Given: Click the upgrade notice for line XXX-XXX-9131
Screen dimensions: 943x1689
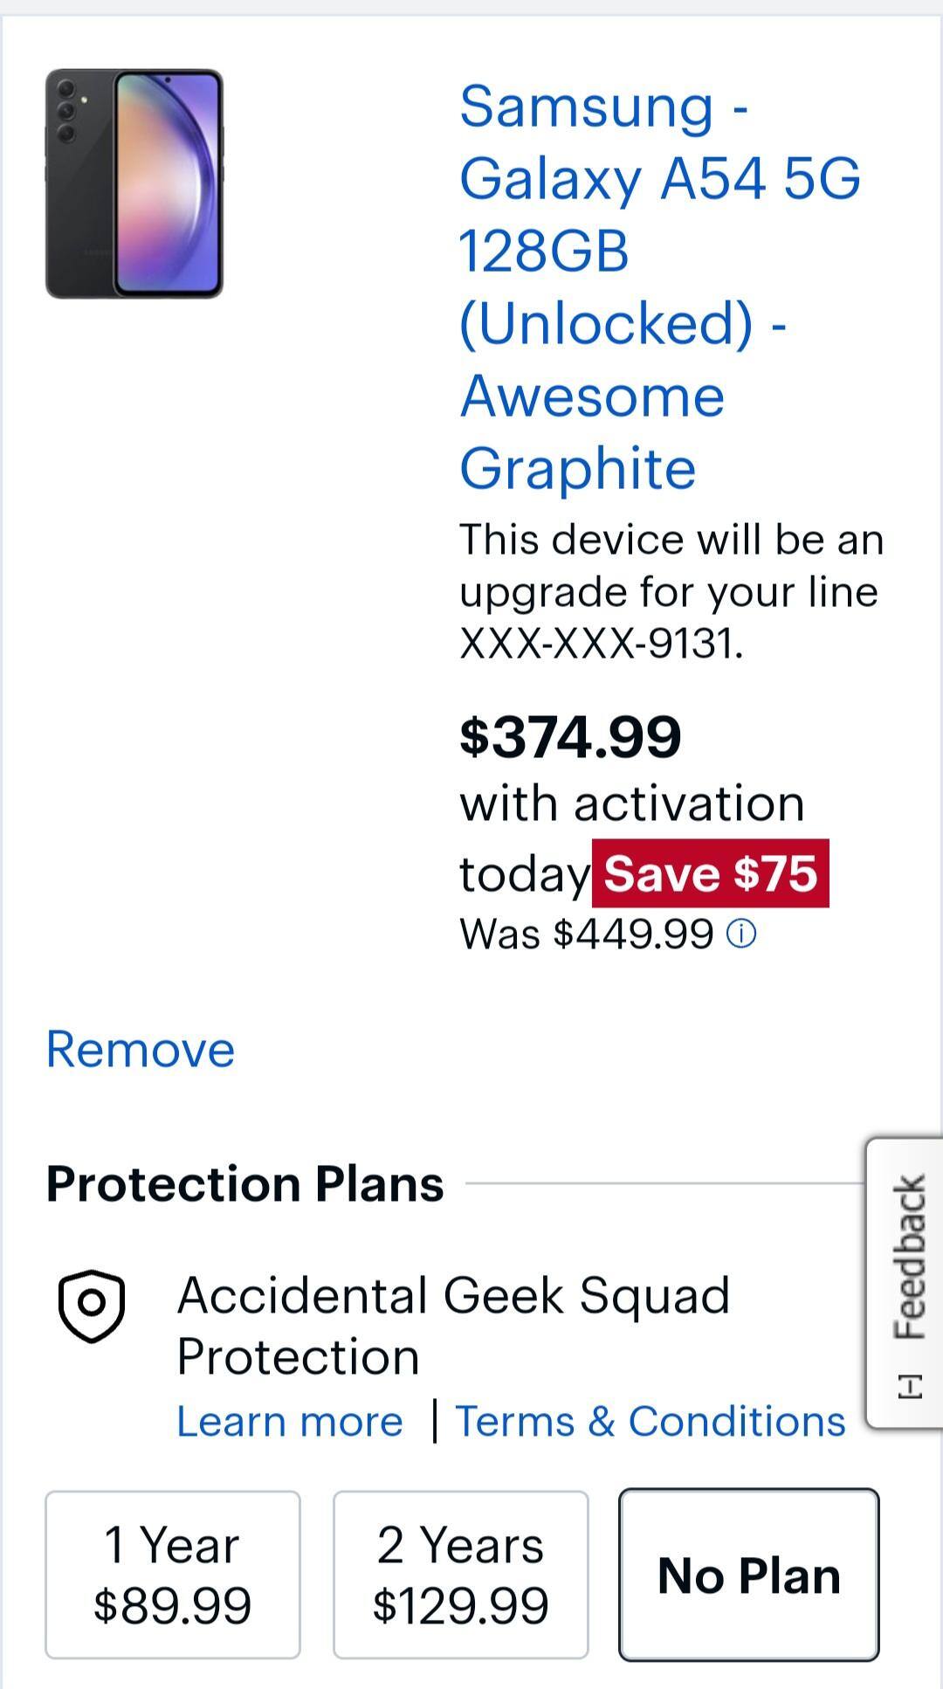Looking at the screenshot, I should pos(671,591).
